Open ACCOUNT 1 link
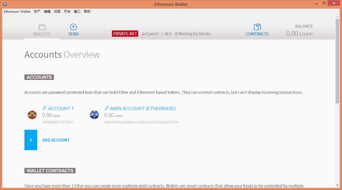The width and height of the screenshot is (342, 190). [x=61, y=108]
